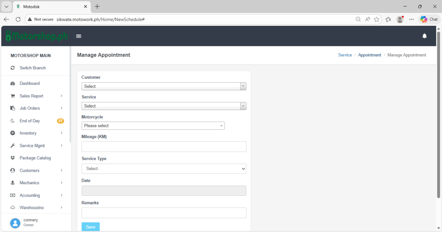Open the Customer select dropdown
442x232 pixels.
pos(164,86)
